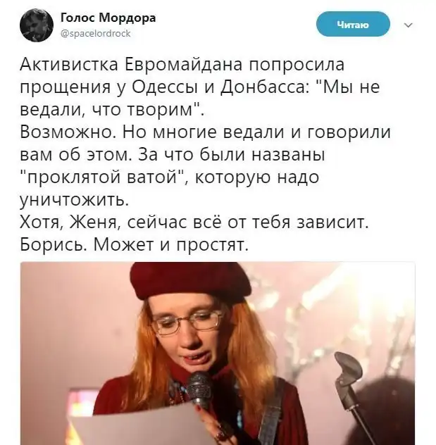Click the red beret in the photo
This screenshot has width=436, height=445.
[x=190, y=281]
